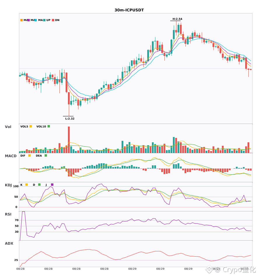The width and height of the screenshot is (258, 277).
Task: Click the VOL5 legend text
Action: [24, 127]
